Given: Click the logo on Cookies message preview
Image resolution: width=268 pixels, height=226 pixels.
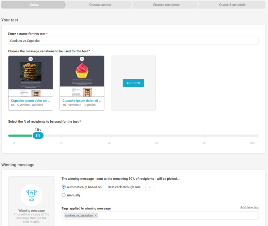Looking at the screenshot, I should pyautogui.click(x=31, y=59).
